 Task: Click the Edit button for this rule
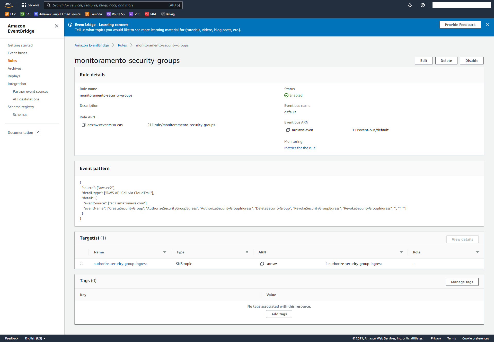(x=423, y=60)
